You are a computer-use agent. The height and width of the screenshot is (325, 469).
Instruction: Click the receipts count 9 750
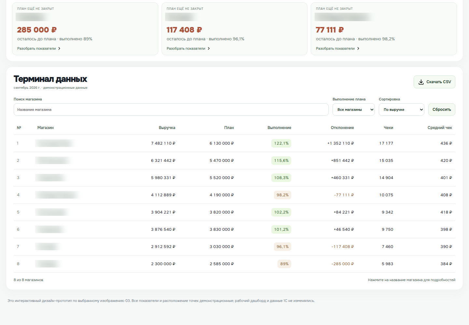tap(388, 229)
